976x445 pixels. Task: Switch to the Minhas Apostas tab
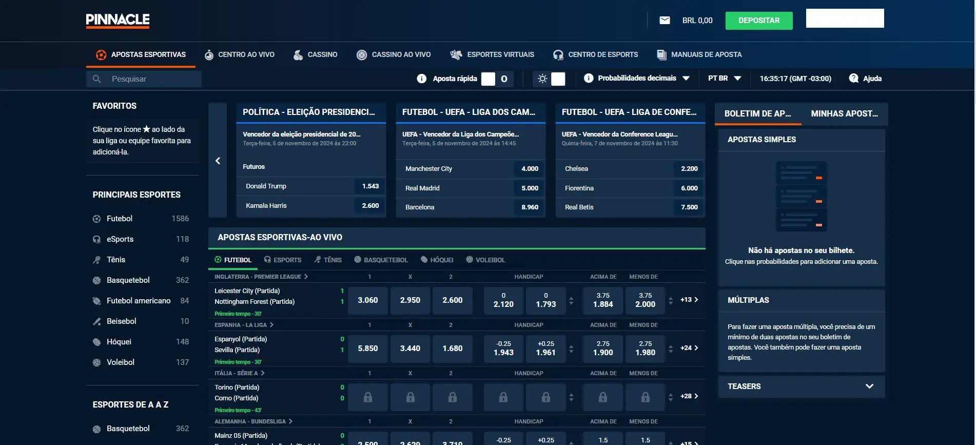tap(844, 114)
